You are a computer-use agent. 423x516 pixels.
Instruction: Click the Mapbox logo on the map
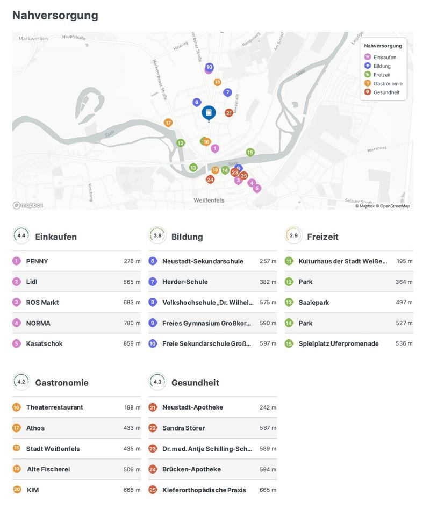click(x=28, y=205)
